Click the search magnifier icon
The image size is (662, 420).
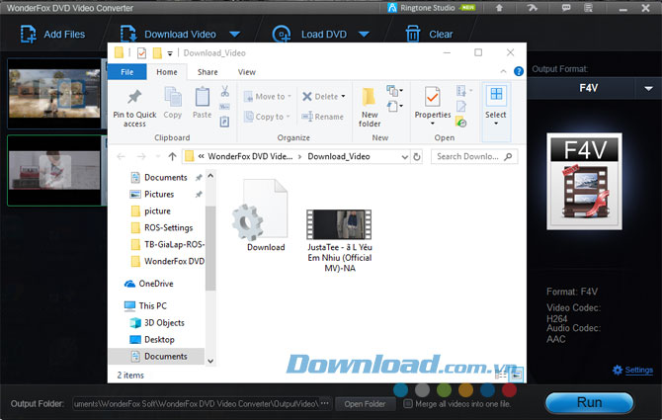click(x=508, y=156)
